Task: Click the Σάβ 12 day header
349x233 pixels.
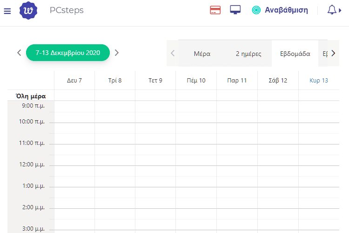Action: pos(278,81)
